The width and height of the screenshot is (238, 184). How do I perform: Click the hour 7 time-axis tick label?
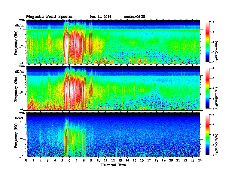pyautogui.click(x=77, y=160)
